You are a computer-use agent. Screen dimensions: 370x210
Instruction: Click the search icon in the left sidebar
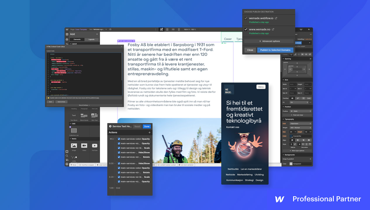click(67, 156)
